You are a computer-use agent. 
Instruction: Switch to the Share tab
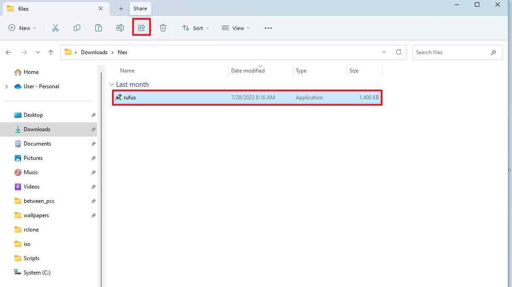(x=140, y=8)
